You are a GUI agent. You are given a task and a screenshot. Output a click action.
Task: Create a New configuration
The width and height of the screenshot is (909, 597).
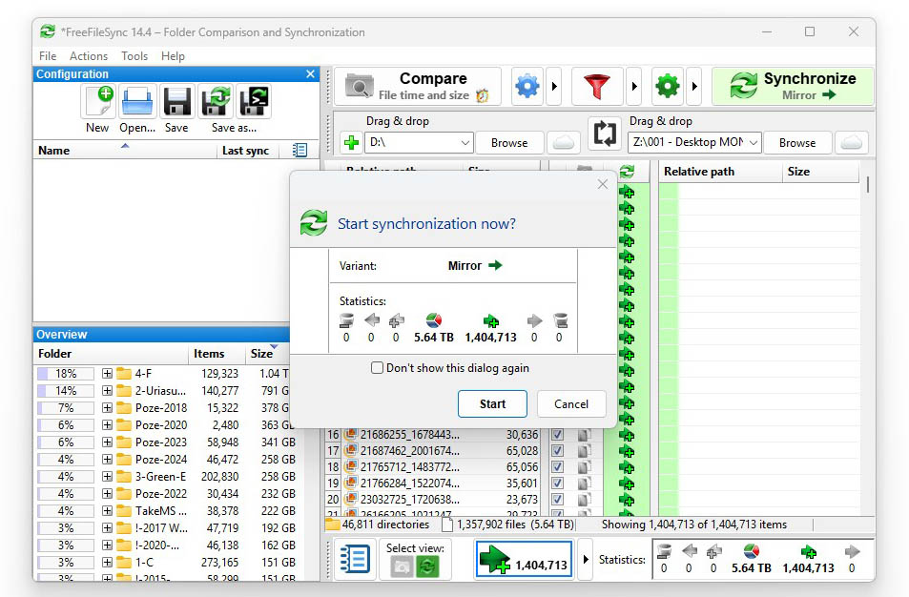click(97, 102)
